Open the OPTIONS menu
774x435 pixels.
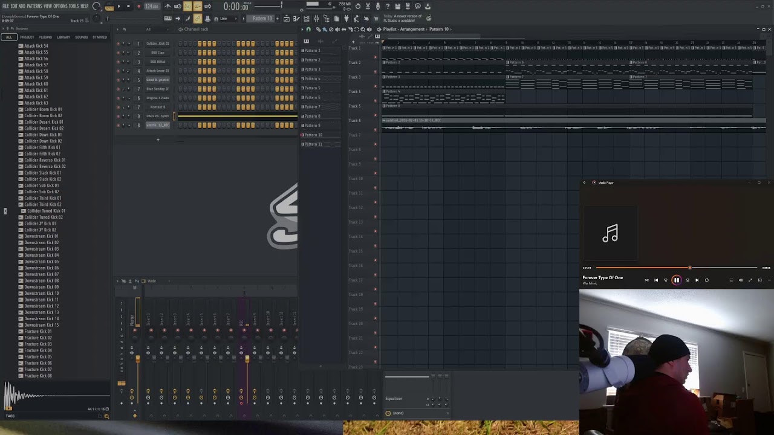click(60, 6)
